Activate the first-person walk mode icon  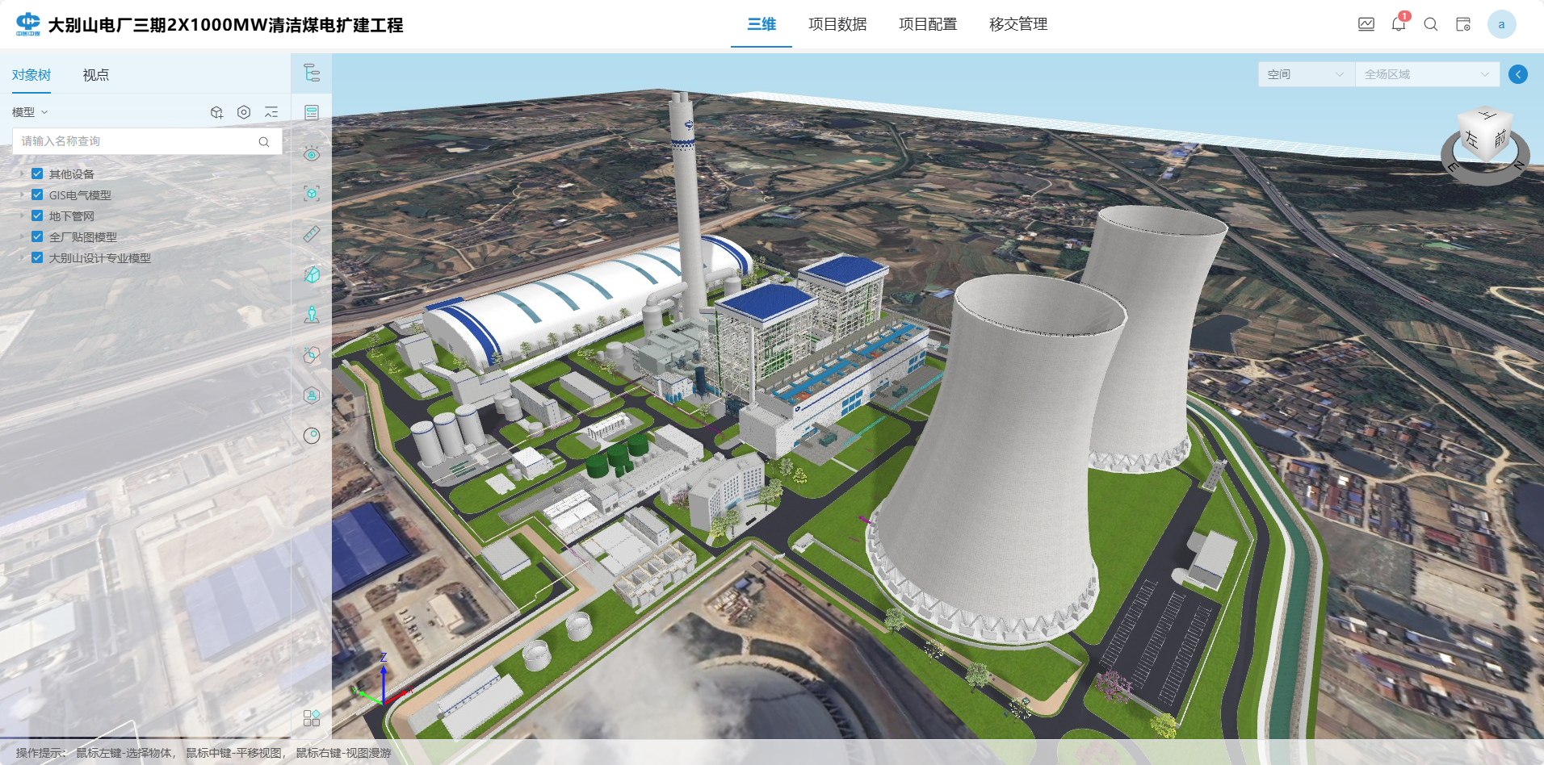312,315
